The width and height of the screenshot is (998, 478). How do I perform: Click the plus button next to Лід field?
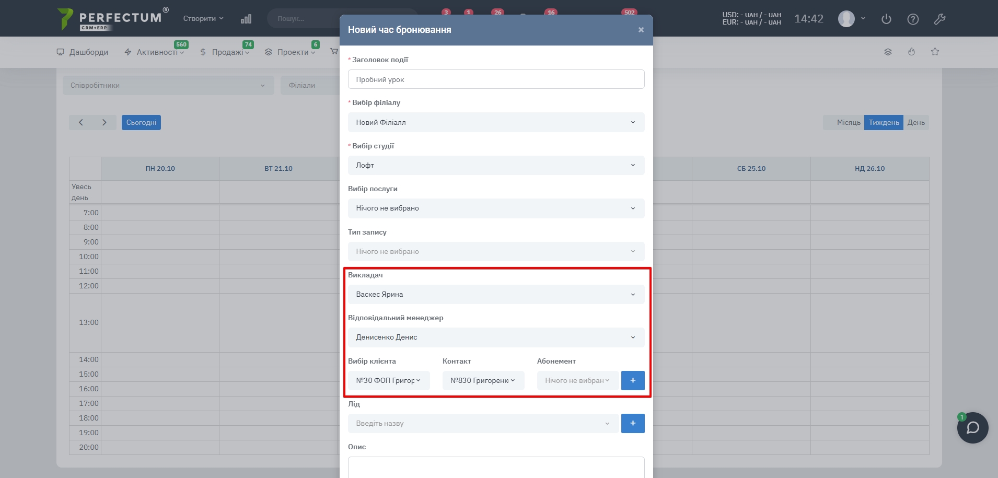click(632, 423)
